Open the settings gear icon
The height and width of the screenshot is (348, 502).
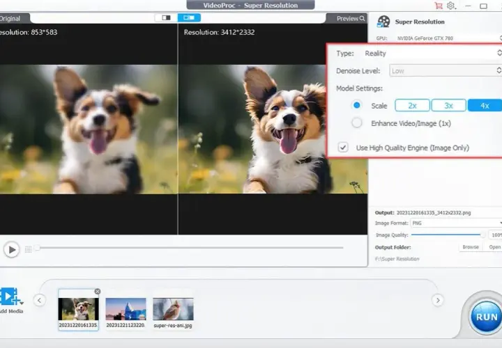coord(451,6)
